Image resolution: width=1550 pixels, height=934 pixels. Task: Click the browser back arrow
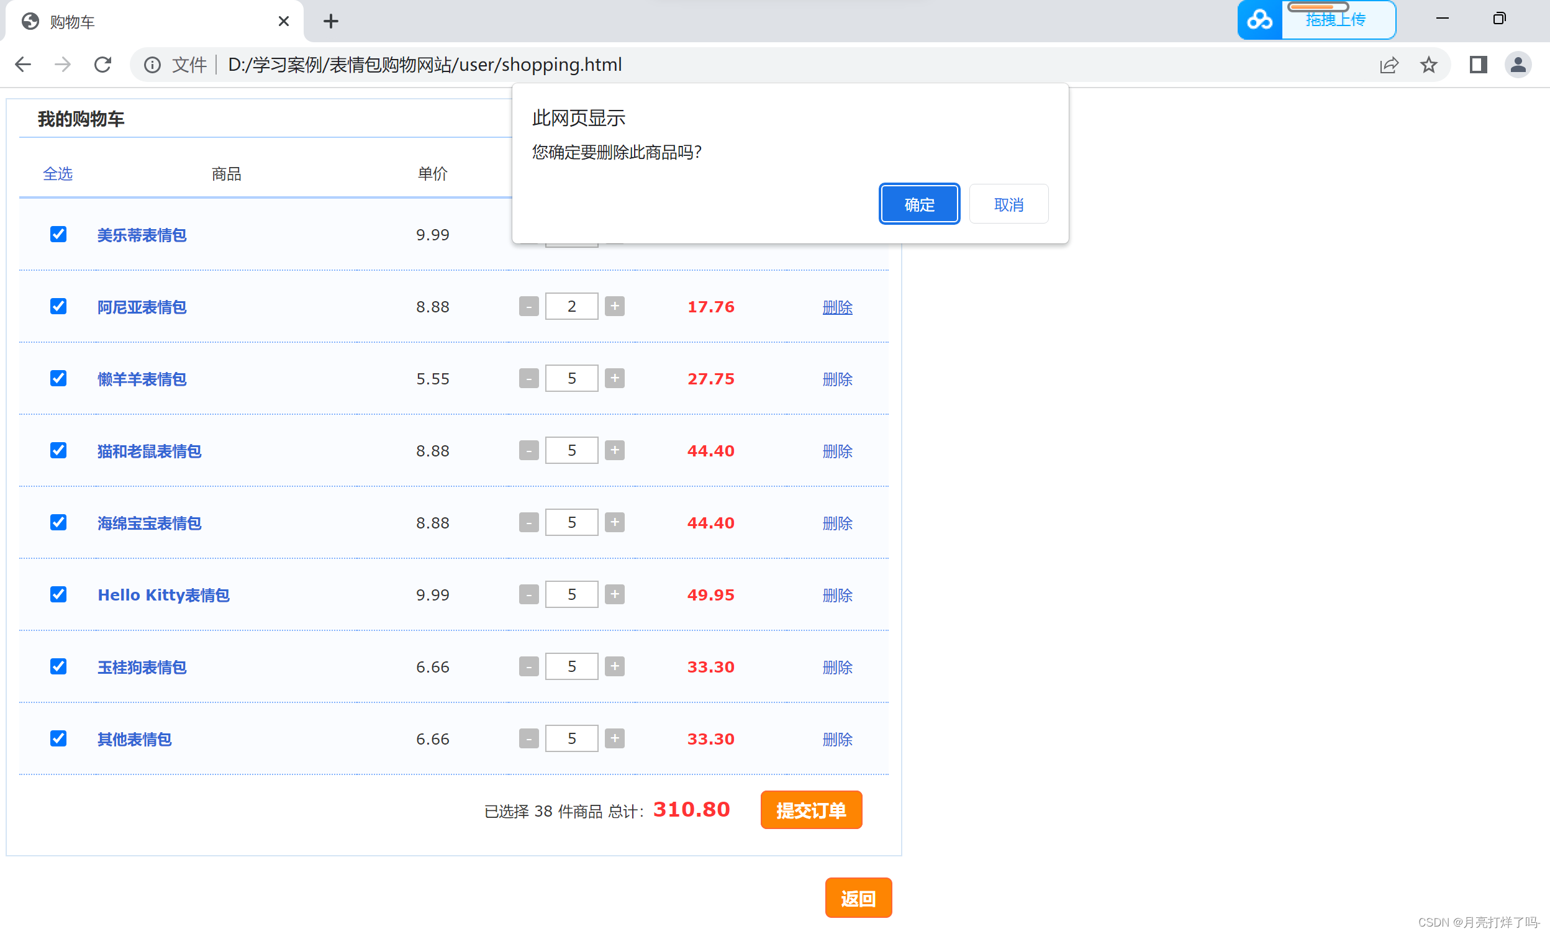[23, 65]
